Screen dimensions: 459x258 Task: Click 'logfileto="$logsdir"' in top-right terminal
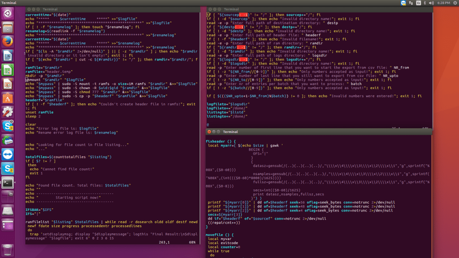228,104
